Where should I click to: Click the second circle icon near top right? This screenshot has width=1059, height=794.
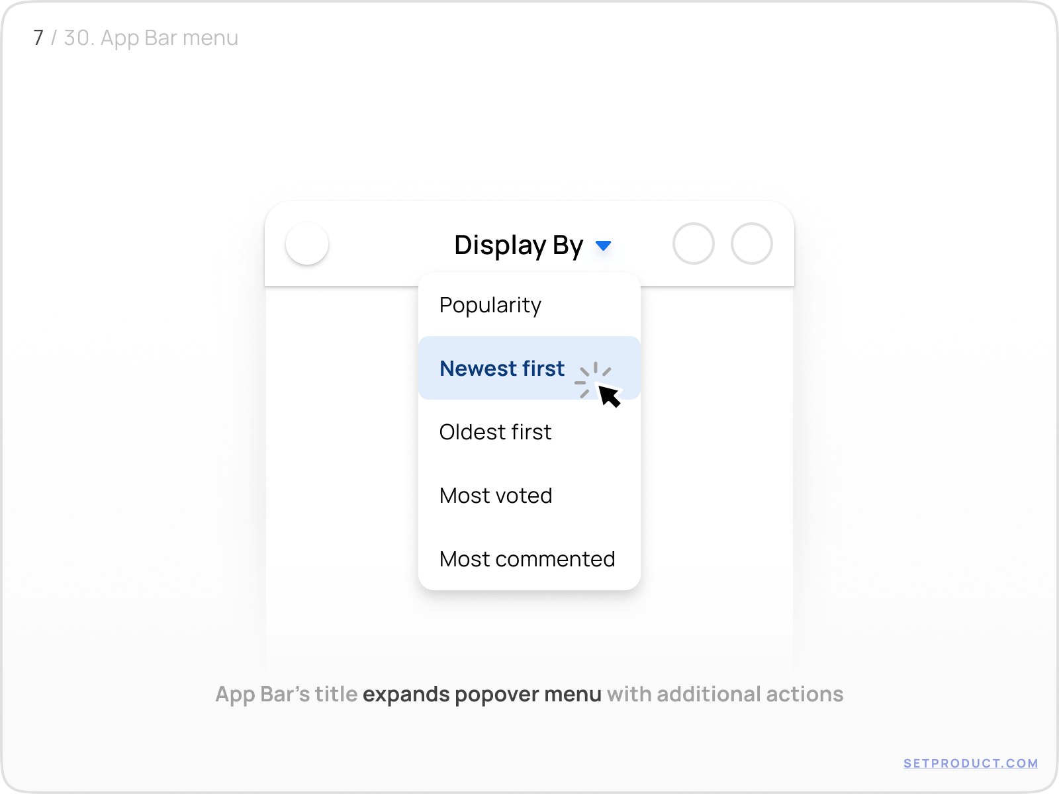click(751, 243)
